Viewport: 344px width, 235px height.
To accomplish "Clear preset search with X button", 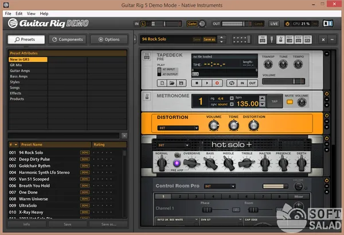I will [x=124, y=136].
